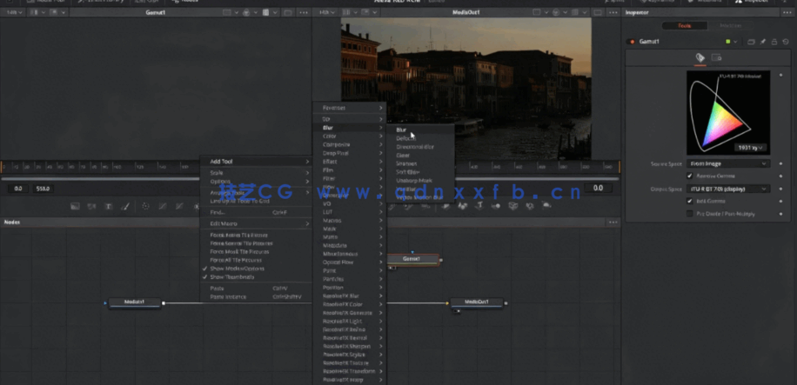Image resolution: width=797 pixels, height=385 pixels.
Task: Open Nodes panel options menu
Action: [x=613, y=222]
